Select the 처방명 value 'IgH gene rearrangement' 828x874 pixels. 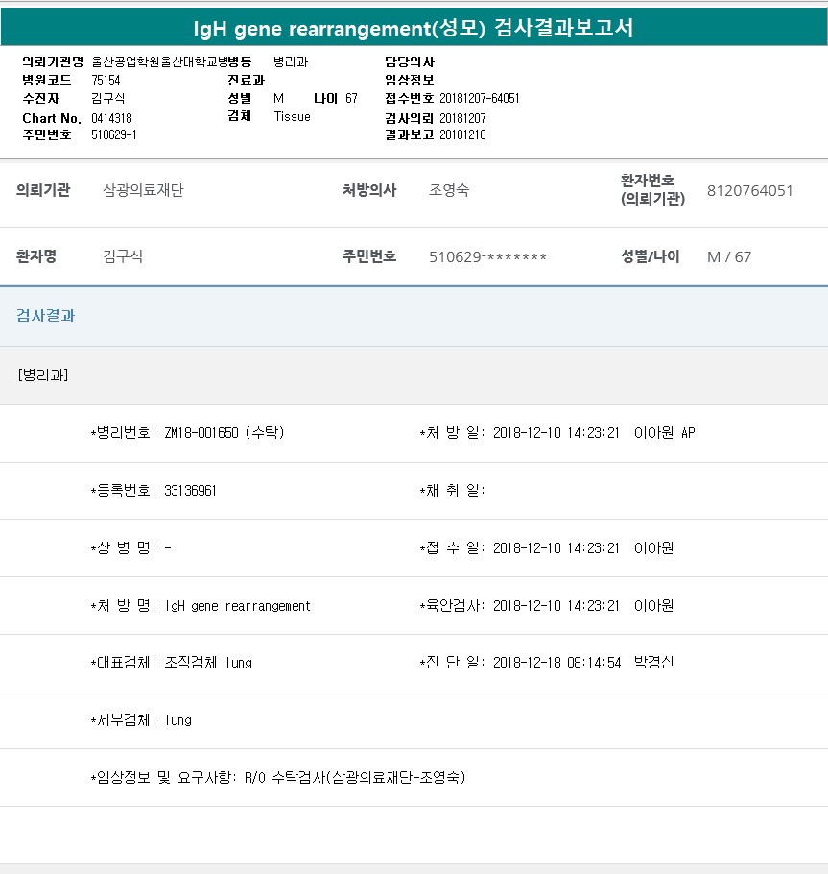238,606
